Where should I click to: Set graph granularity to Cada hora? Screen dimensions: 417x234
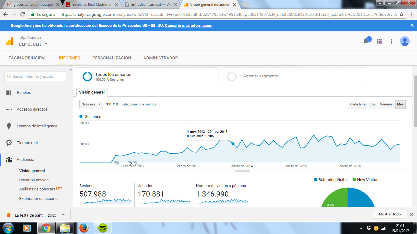(358, 104)
